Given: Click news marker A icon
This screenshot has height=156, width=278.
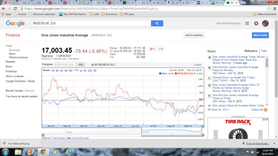Looking at the screenshot, I should (x=209, y=57).
